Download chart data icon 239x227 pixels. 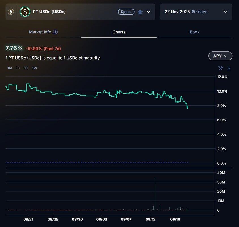(229, 68)
